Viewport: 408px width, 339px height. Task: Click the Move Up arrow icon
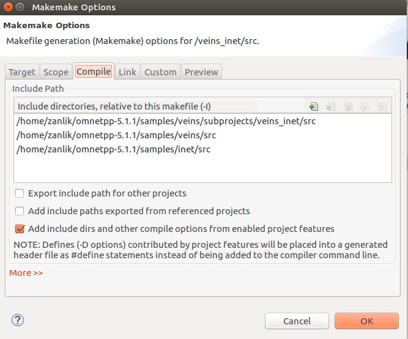coord(365,106)
